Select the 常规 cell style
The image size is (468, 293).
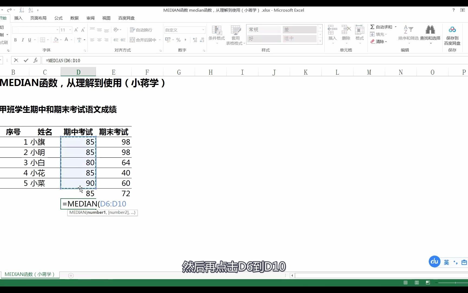pyautogui.click(x=264, y=30)
